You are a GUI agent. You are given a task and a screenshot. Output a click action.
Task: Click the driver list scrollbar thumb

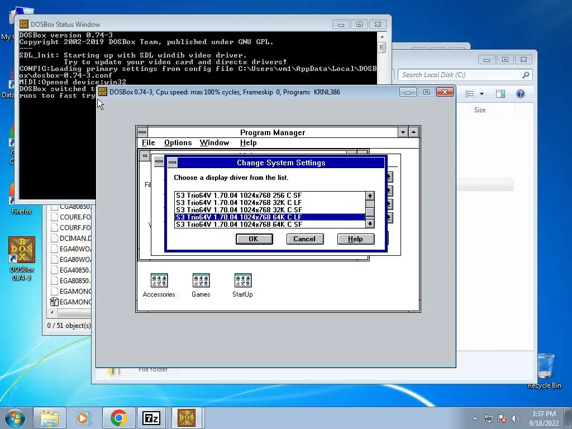[370, 212]
